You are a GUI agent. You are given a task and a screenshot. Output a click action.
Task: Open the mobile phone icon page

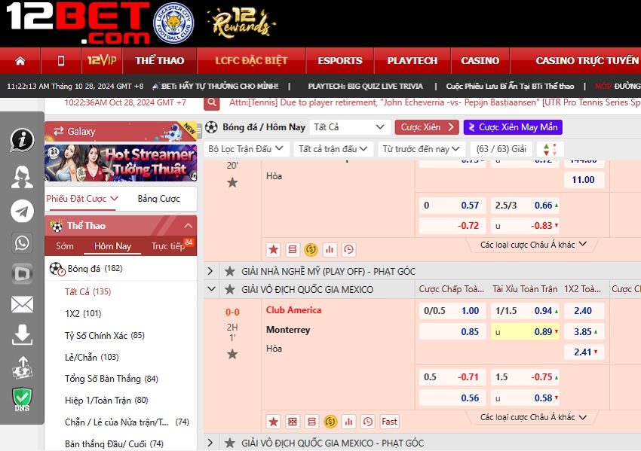pos(61,61)
